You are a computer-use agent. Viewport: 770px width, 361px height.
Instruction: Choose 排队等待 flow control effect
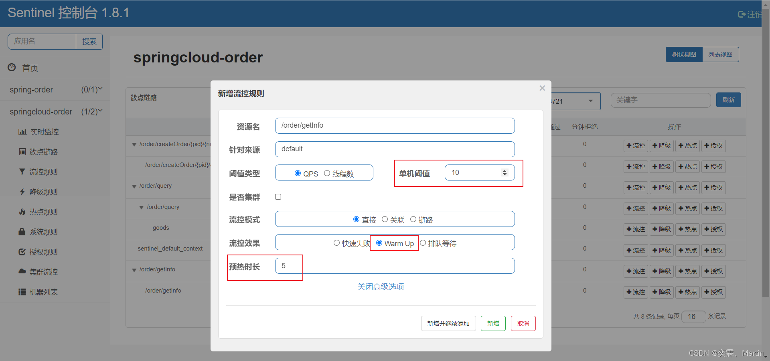pos(423,243)
